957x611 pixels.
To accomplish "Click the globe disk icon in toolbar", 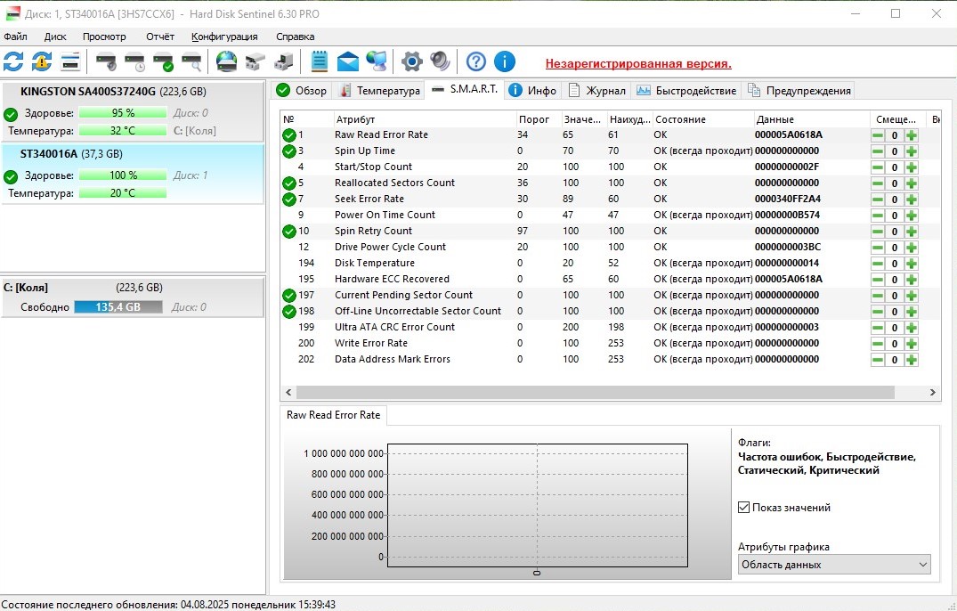I will click(x=227, y=61).
